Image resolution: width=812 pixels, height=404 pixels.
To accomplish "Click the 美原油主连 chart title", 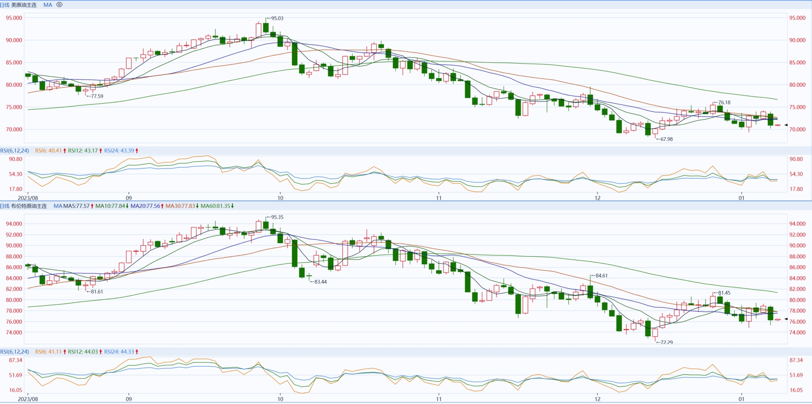I will [24, 5].
